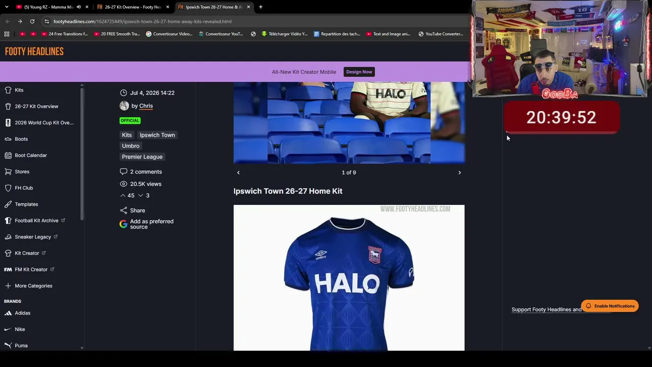Click the Enable Notifications button
This screenshot has height=367, width=652.
610,306
